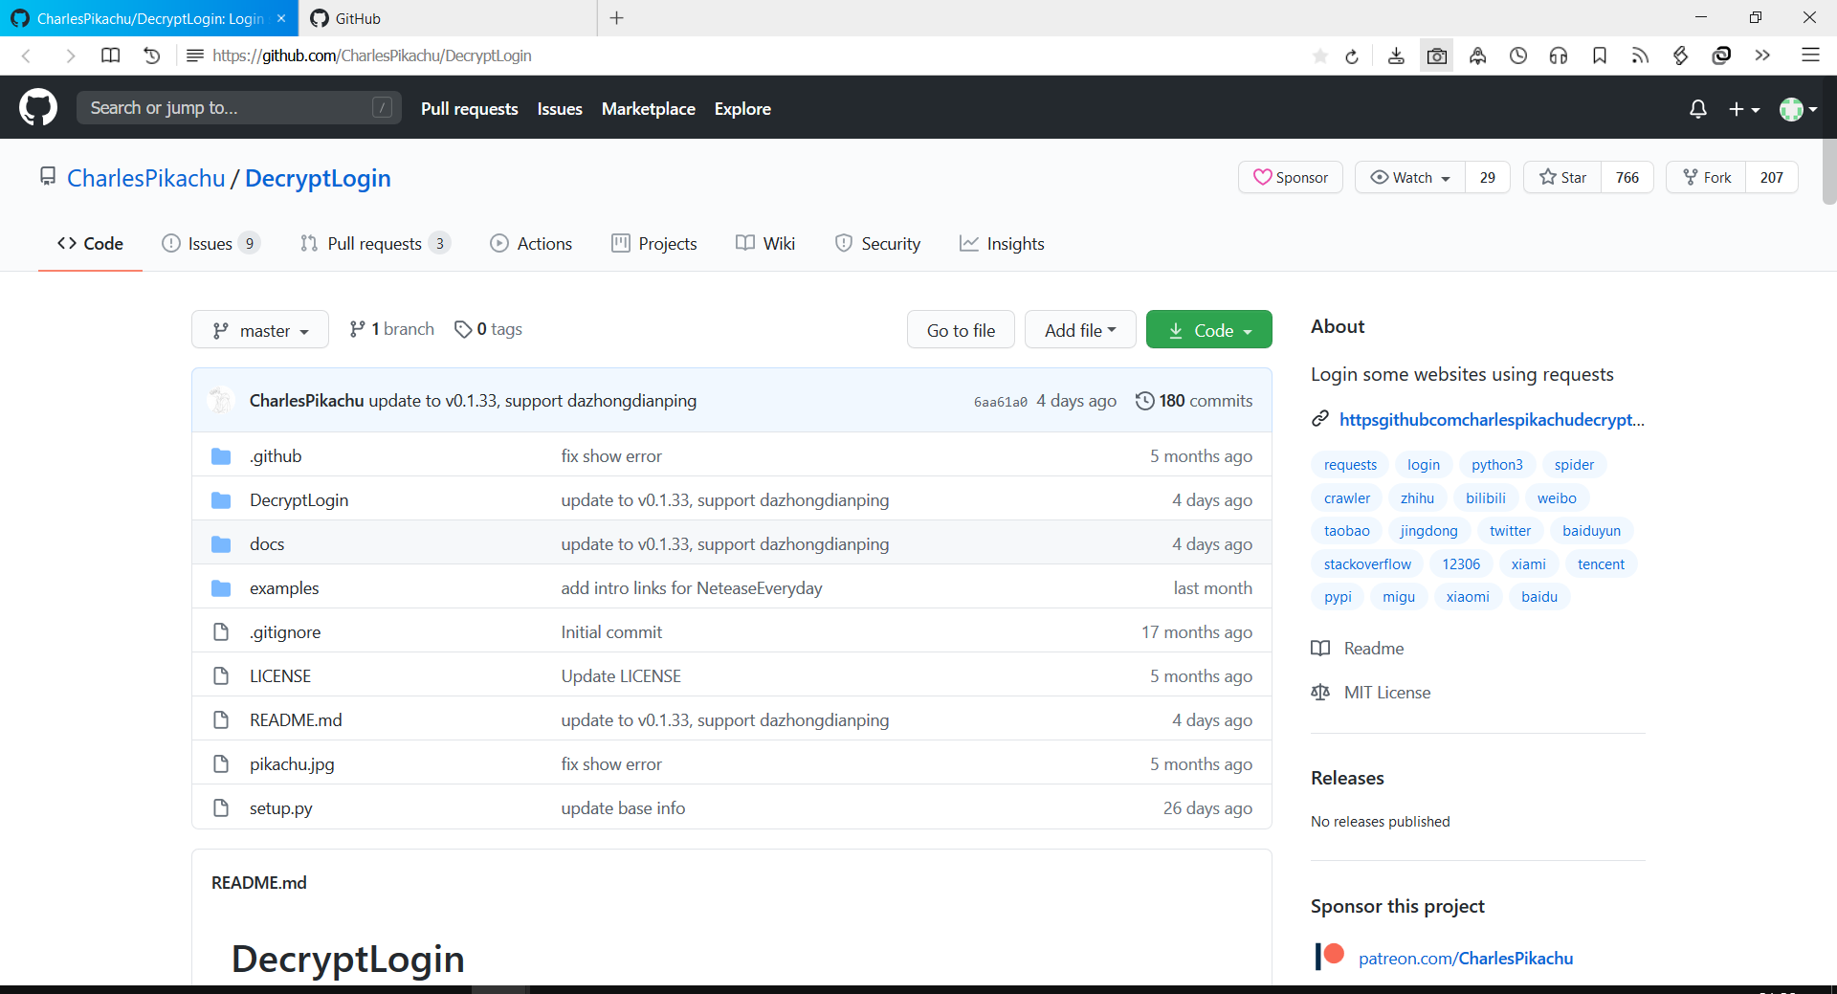Image resolution: width=1837 pixels, height=994 pixels.
Task: Click the GitHub octocat logo
Action: pyautogui.click(x=38, y=108)
